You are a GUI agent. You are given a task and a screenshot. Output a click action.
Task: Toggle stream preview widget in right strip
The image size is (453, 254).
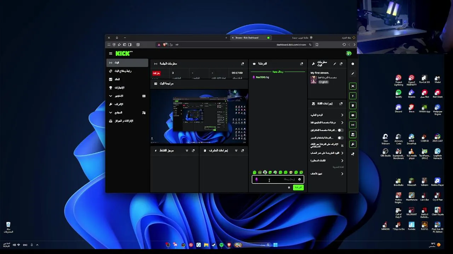click(352, 86)
